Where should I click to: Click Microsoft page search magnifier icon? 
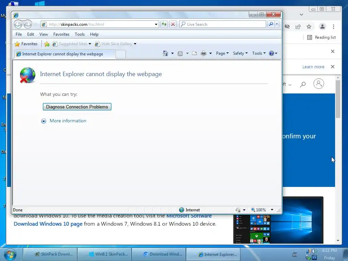(303, 84)
